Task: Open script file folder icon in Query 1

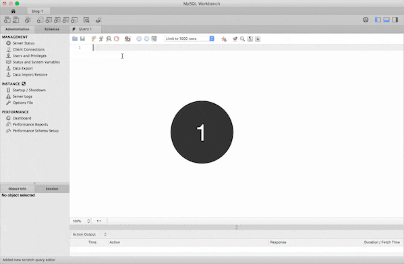Action: point(75,38)
